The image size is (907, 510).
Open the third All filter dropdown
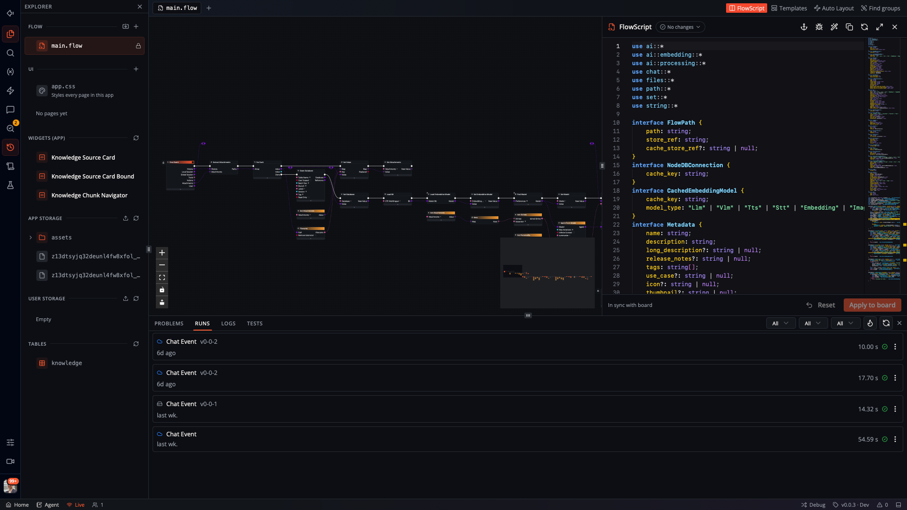(x=845, y=323)
